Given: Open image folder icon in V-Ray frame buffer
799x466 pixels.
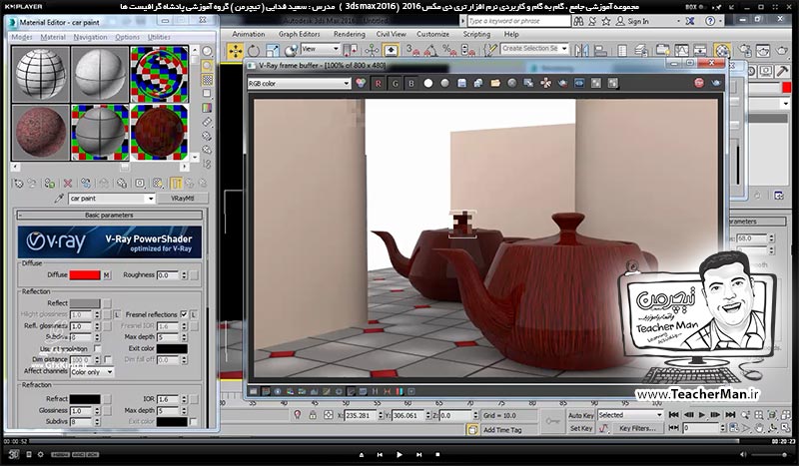Looking at the screenshot, I should (495, 83).
